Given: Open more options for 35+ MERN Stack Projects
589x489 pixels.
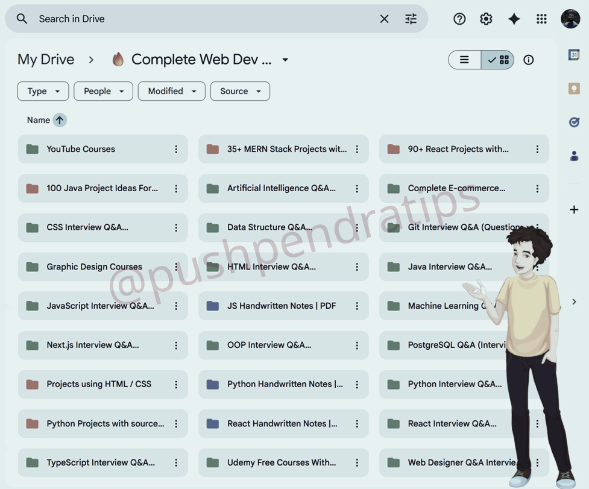Looking at the screenshot, I should 357,149.
